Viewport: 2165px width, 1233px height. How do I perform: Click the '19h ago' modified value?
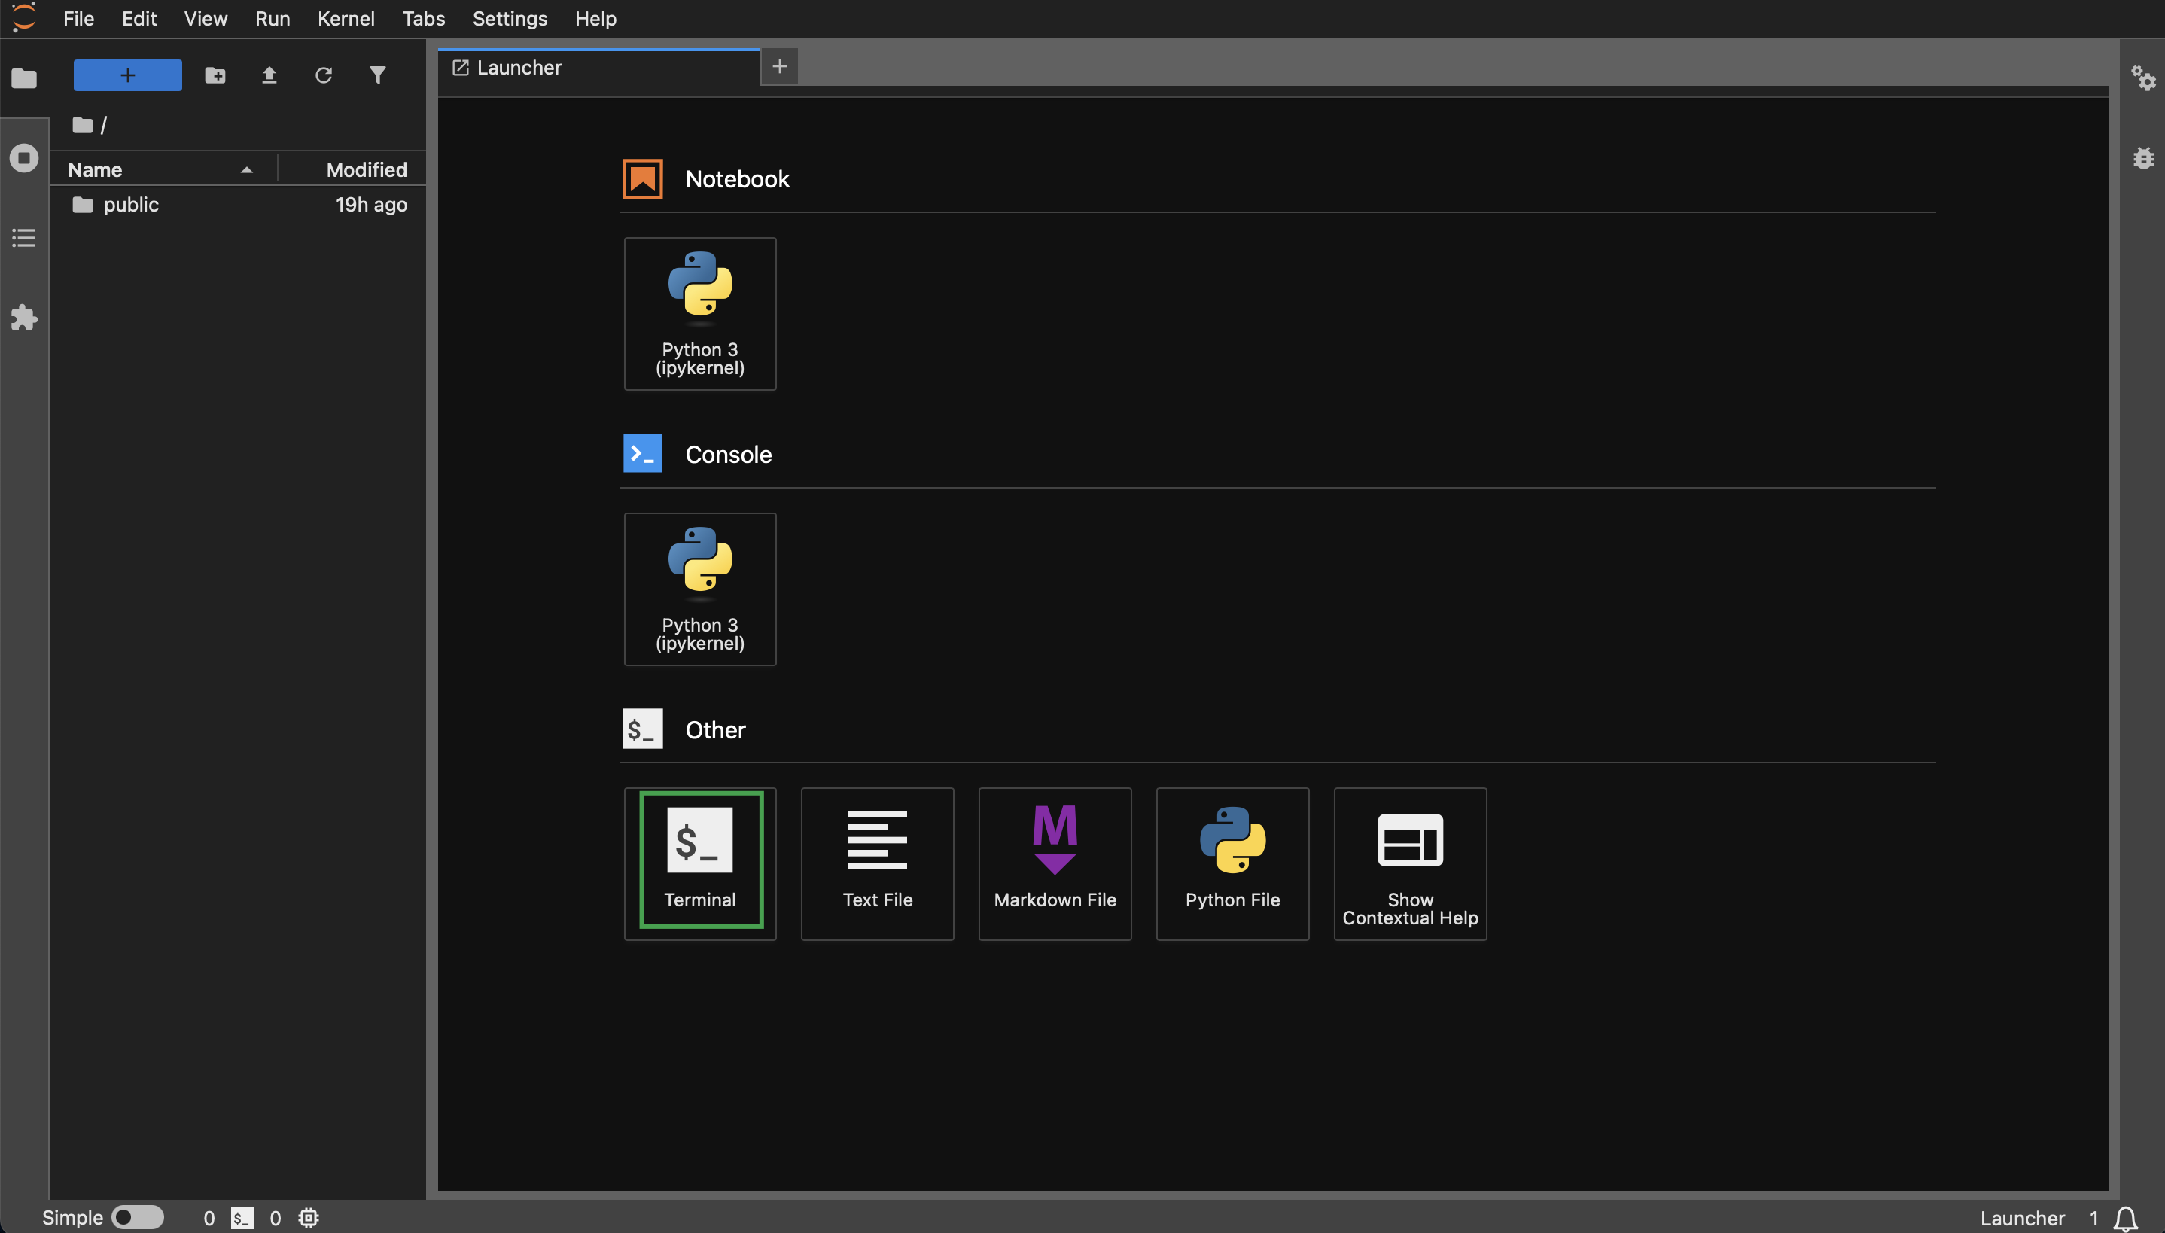tap(371, 205)
